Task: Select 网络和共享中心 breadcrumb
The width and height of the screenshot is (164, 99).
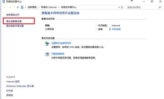Action: tap(69, 7)
